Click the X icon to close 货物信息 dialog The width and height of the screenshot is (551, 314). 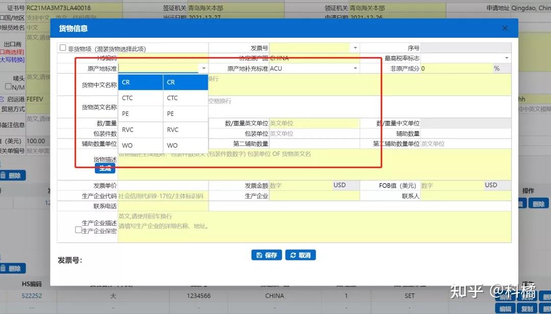coord(505,28)
